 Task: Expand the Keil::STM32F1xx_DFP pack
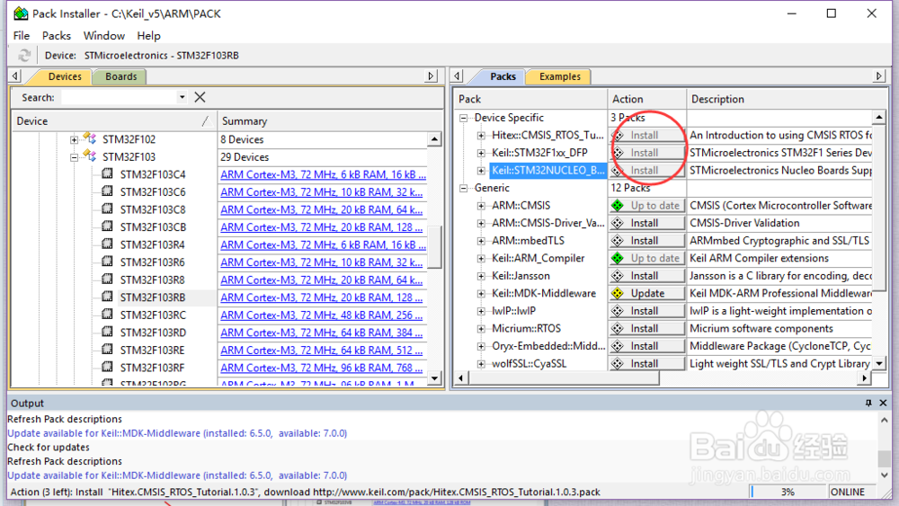point(481,153)
